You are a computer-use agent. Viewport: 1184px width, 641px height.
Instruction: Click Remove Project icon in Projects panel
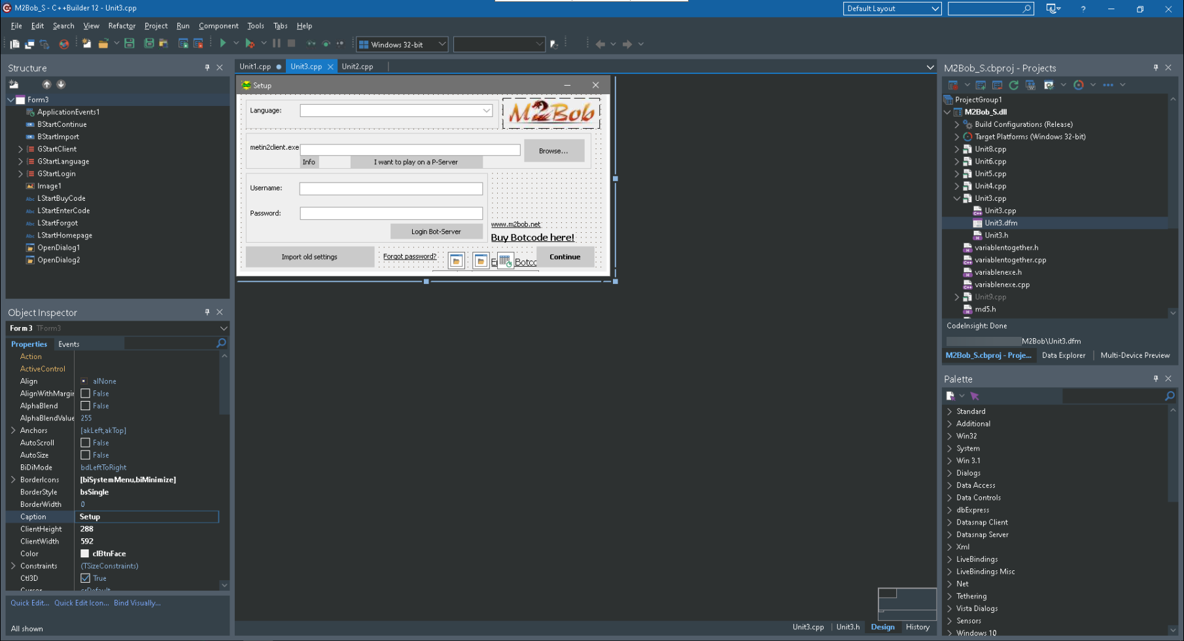[x=997, y=85]
